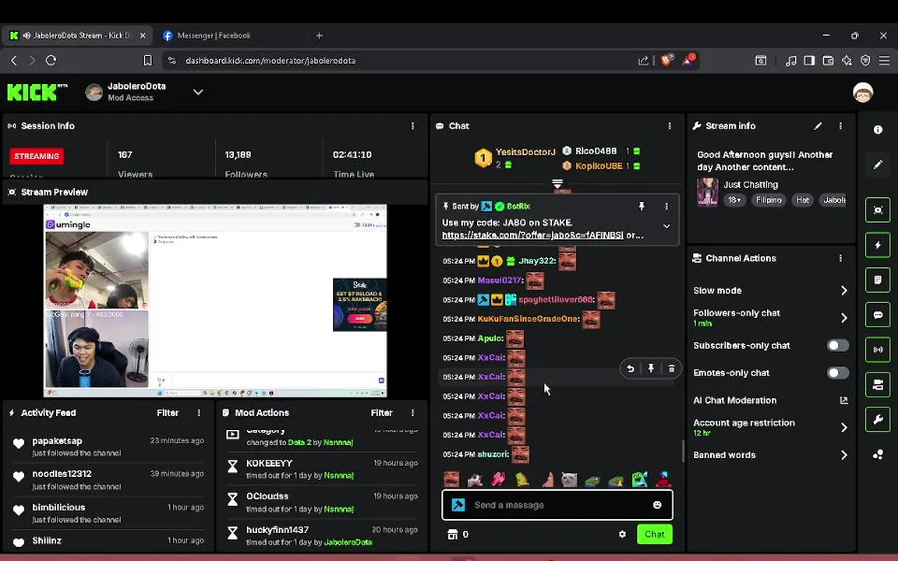Viewport: 898px width, 561px height.
Task: Click the address bar URL
Action: (x=270, y=60)
